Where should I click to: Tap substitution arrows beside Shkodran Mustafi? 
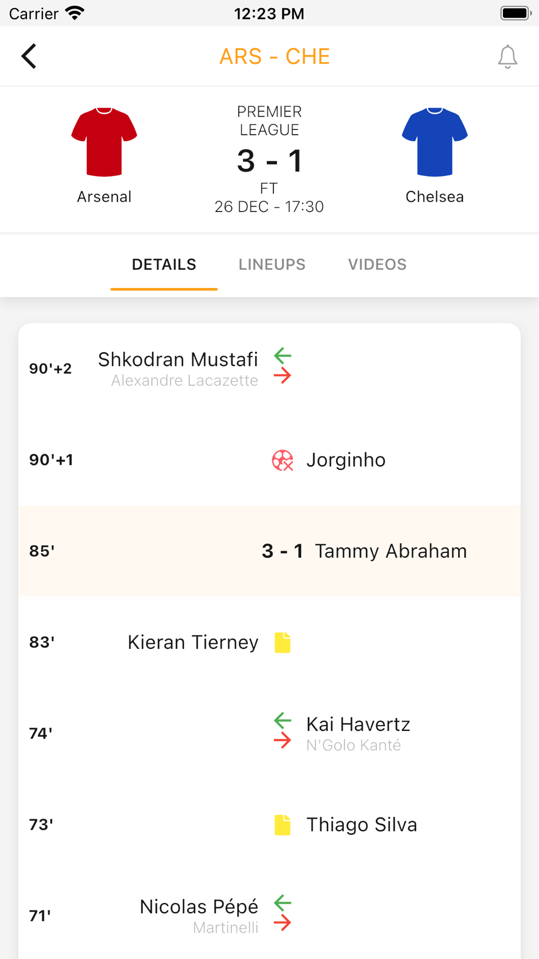click(x=282, y=366)
